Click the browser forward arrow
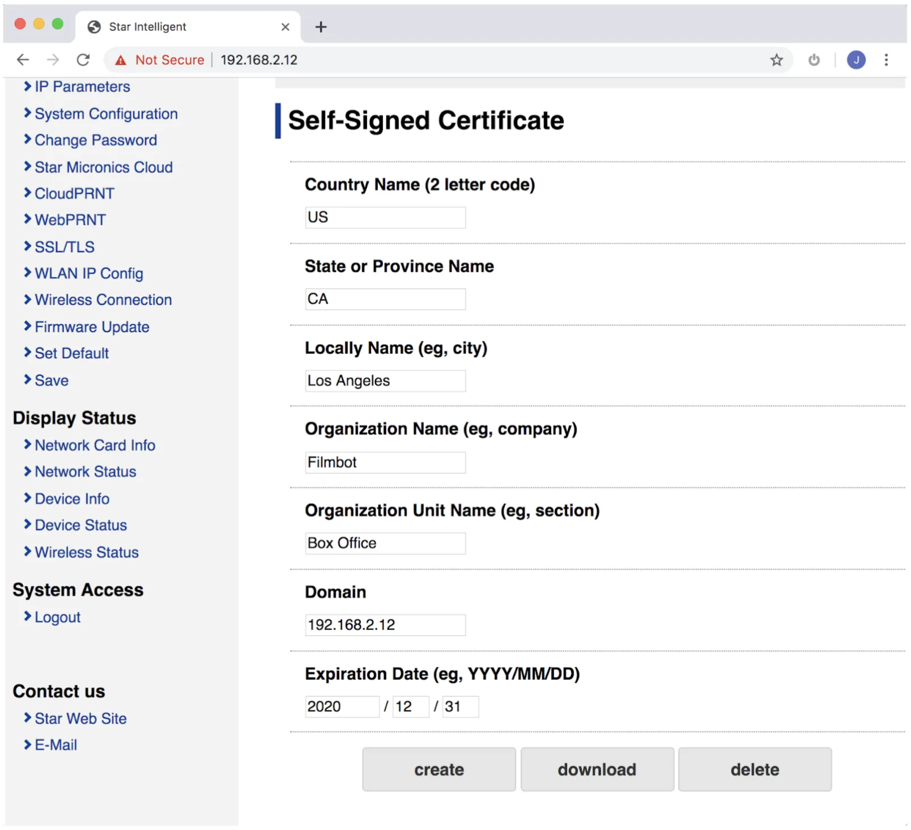 tap(53, 60)
